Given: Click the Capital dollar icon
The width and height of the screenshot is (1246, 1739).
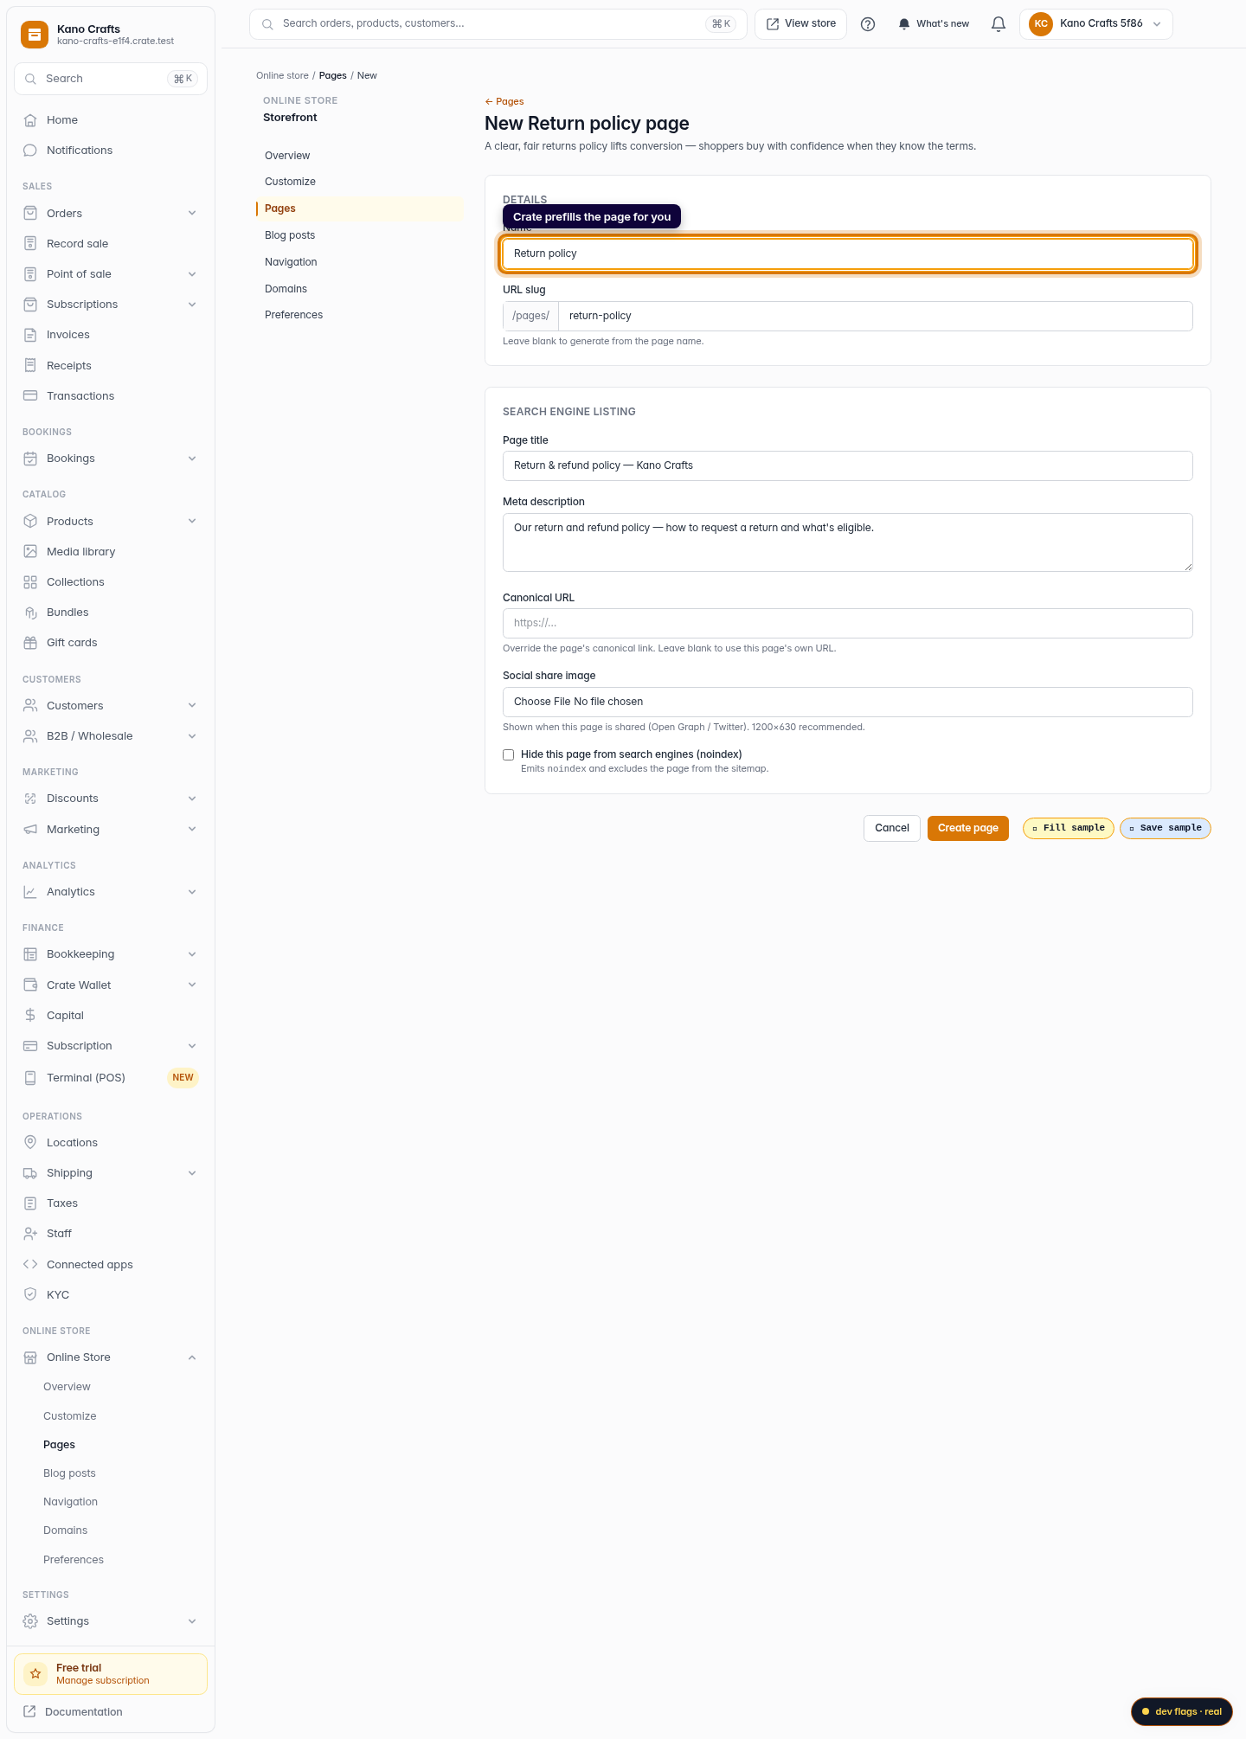Looking at the screenshot, I should click(x=30, y=1016).
